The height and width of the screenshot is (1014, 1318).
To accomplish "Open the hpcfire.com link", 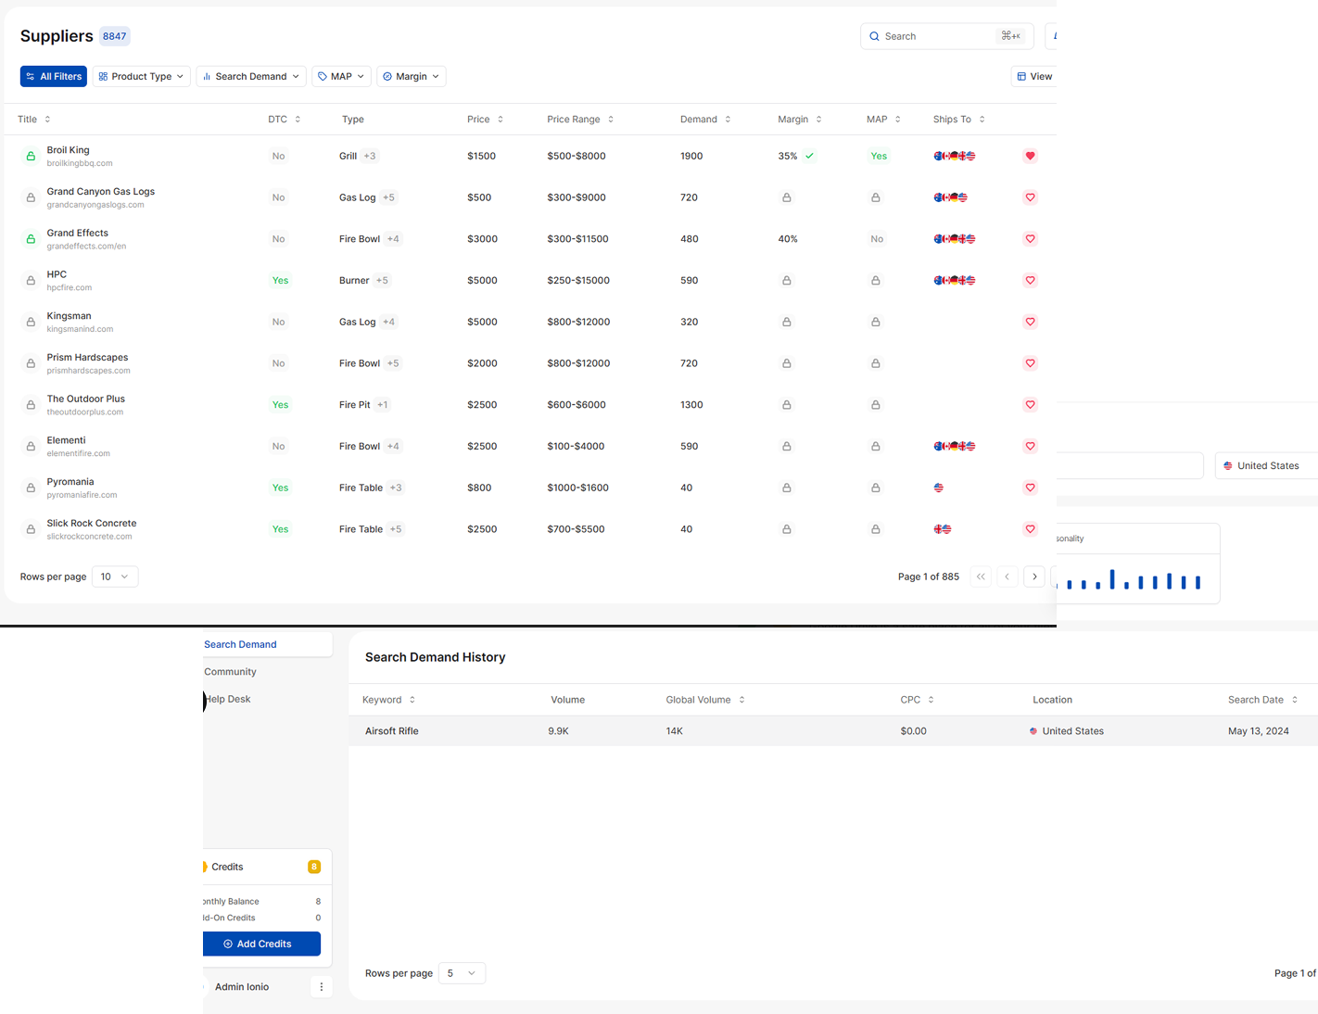I will pyautogui.click(x=70, y=287).
